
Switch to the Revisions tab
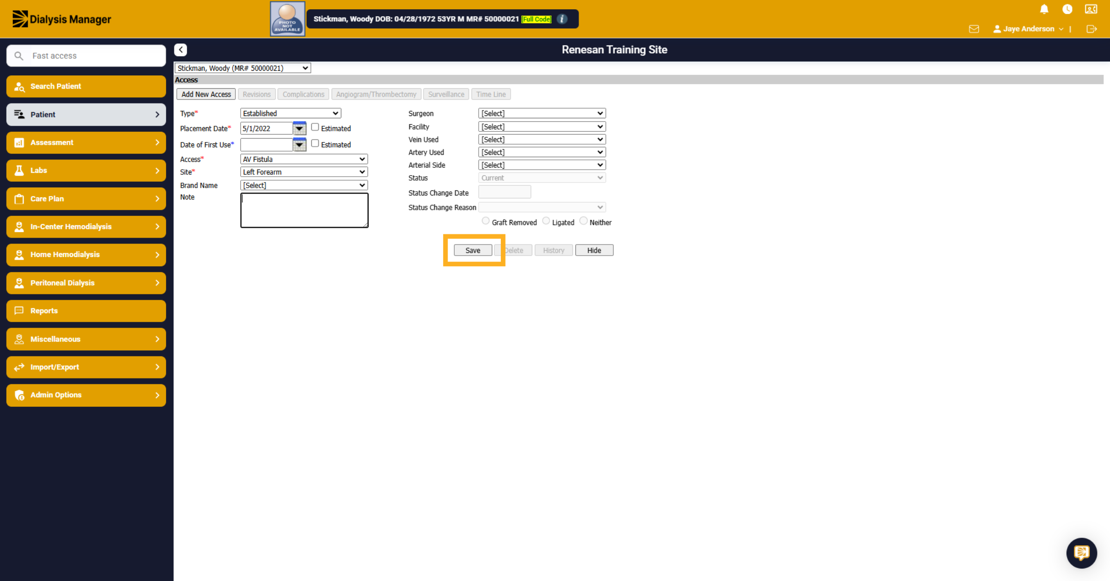click(x=257, y=94)
